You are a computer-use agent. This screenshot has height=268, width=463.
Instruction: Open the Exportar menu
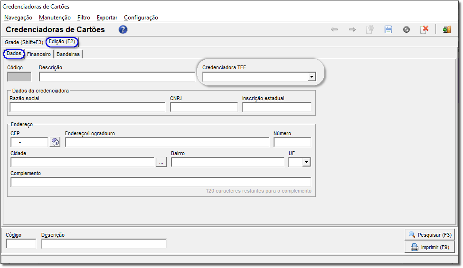pyautogui.click(x=107, y=18)
